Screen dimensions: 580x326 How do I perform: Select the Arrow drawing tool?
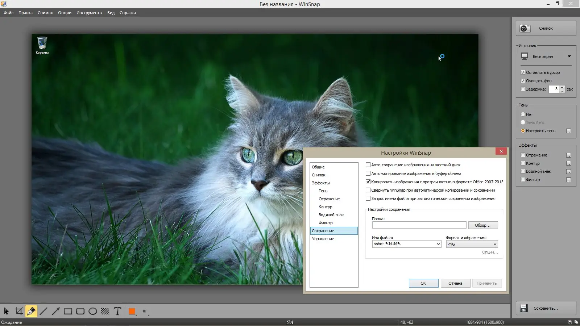click(56, 311)
